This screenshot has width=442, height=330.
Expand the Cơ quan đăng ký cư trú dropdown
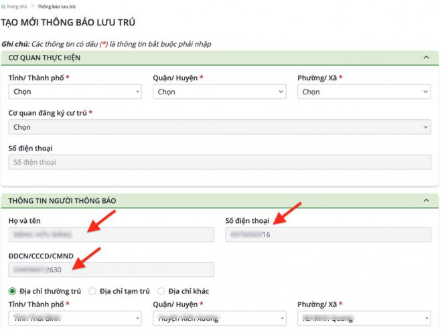pos(219,127)
